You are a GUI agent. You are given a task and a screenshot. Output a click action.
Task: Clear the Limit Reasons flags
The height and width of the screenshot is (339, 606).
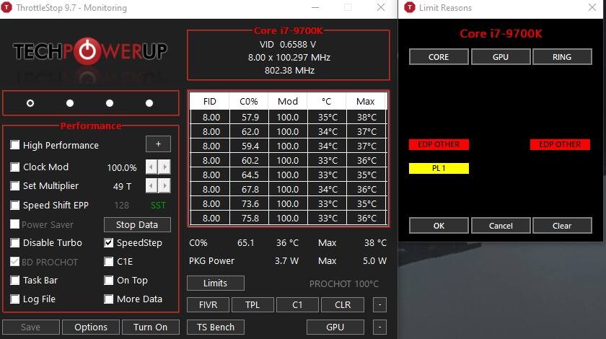point(562,225)
